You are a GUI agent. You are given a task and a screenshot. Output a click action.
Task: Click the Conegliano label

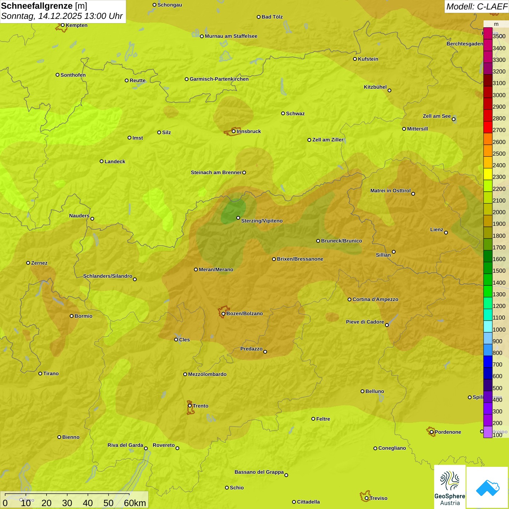[x=392, y=448]
